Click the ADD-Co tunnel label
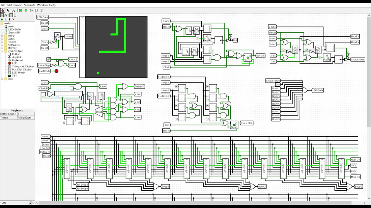This screenshot has height=208, width=371. click(x=356, y=159)
